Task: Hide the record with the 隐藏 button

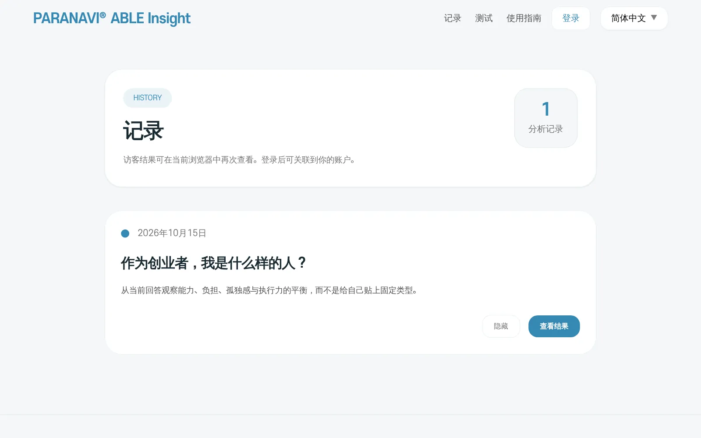Action: click(501, 326)
